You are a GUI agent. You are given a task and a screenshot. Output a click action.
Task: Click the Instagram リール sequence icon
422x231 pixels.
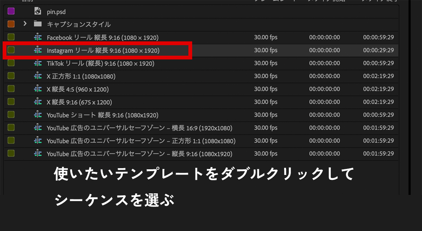pyautogui.click(x=38, y=50)
